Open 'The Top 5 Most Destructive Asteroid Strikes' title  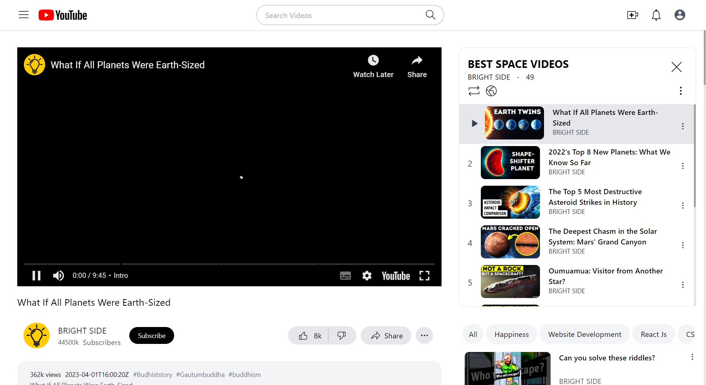click(595, 197)
